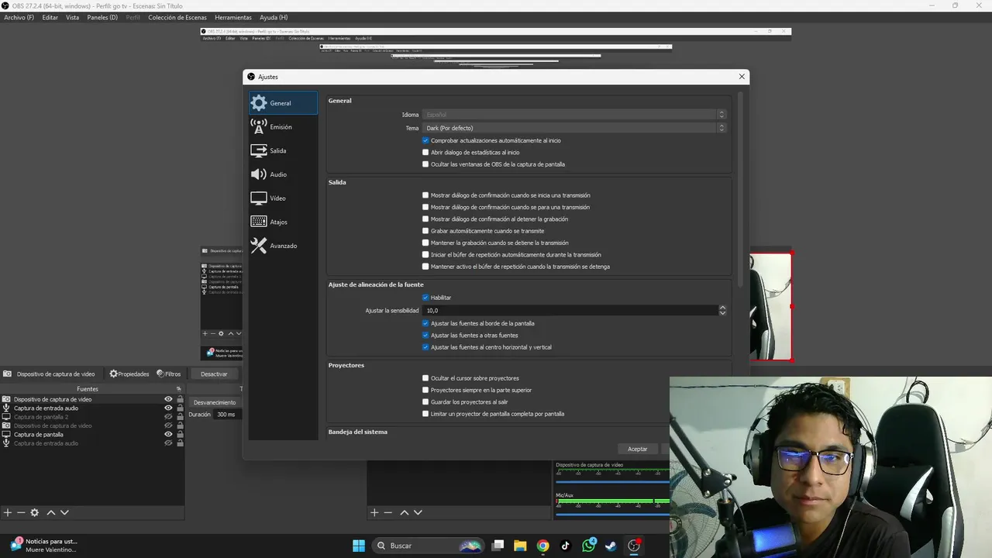This screenshot has width=992, height=558.
Task: Click the OBS Studio taskbar icon
Action: click(635, 546)
